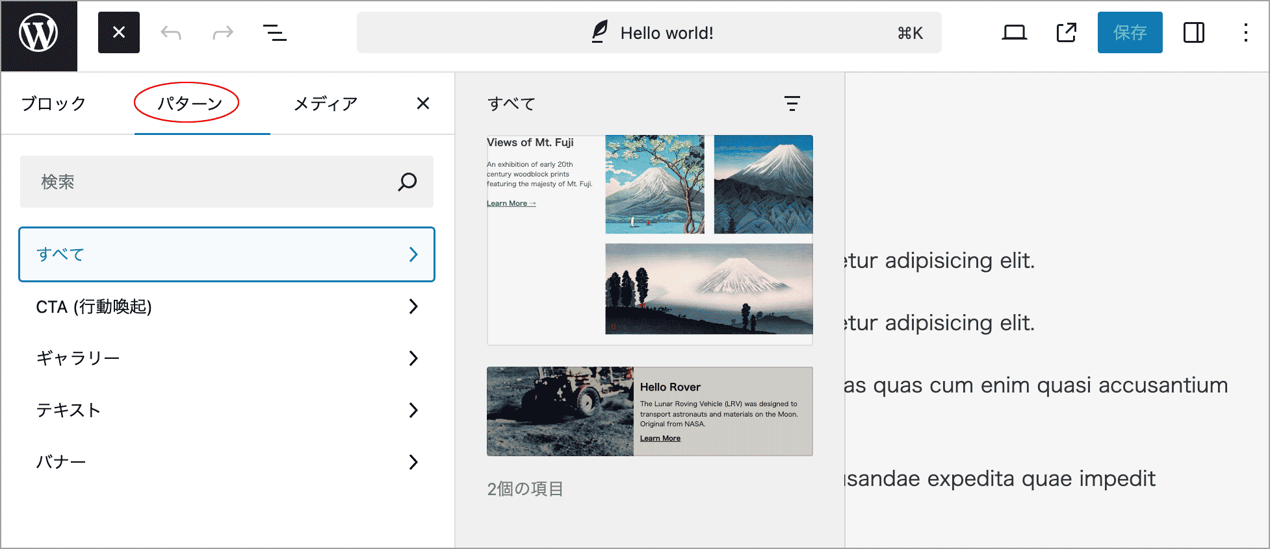Close the inserter panel with X icon

(x=423, y=104)
